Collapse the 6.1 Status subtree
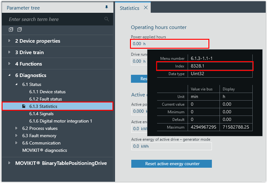 tap(17, 84)
